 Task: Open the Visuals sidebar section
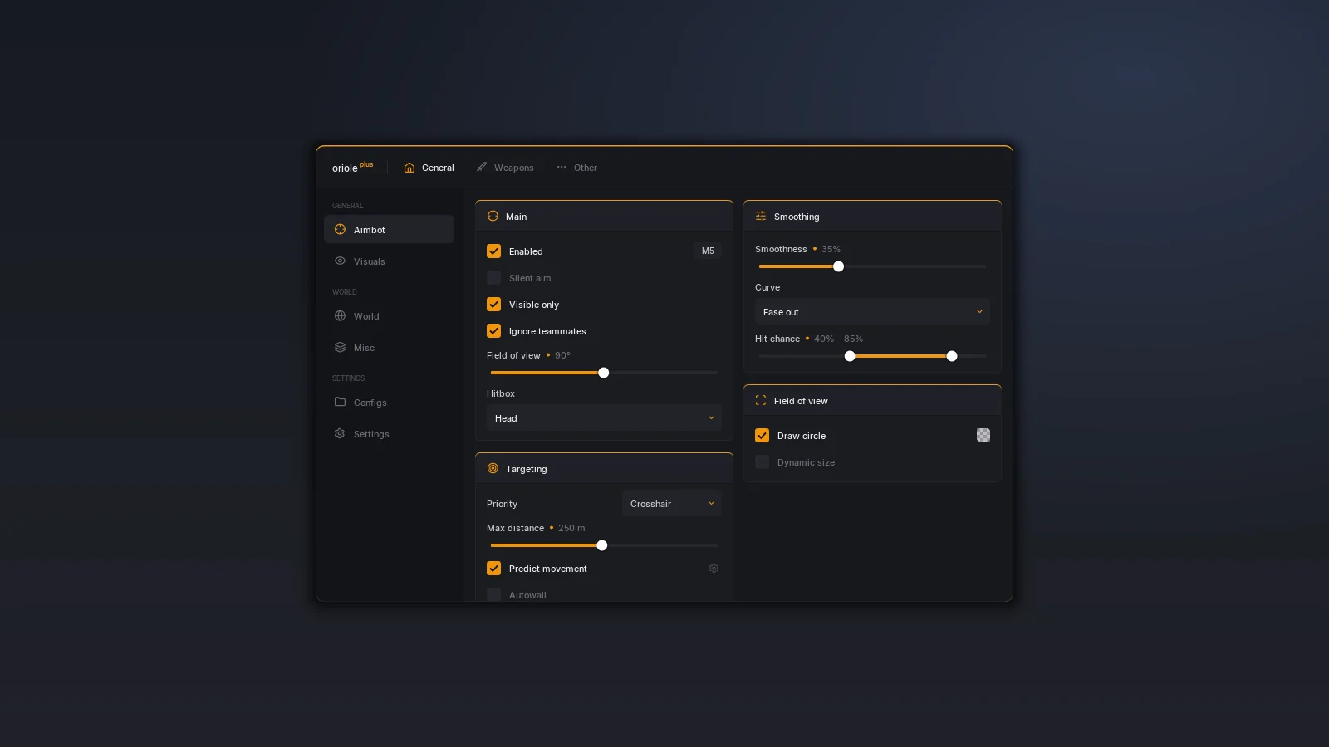(389, 261)
